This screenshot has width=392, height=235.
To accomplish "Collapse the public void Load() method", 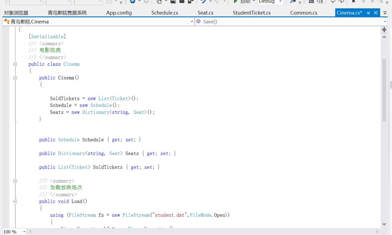I will tap(15, 201).
